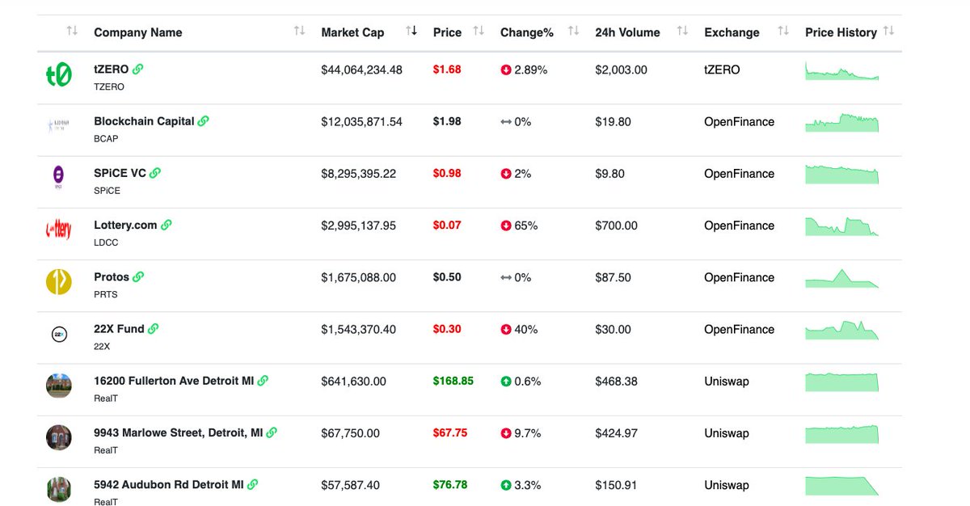Click the link icon beside Protos
970x506 pixels.
pyautogui.click(x=138, y=276)
